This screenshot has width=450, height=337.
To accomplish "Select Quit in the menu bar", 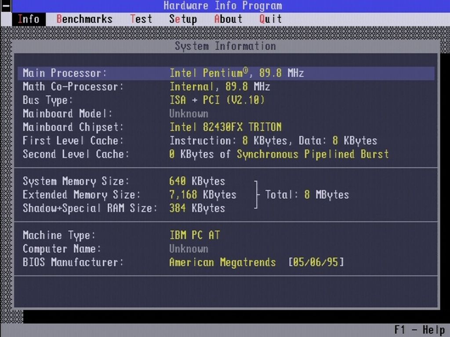I will [x=270, y=19].
